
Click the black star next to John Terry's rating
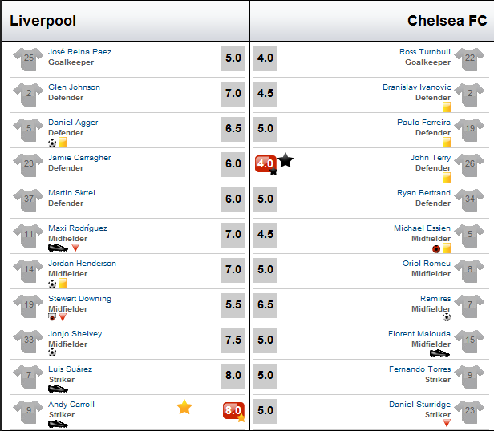click(285, 160)
